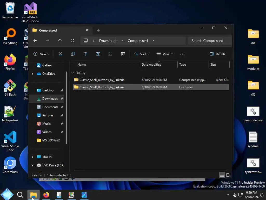266x200 pixels.
Task: Click the Search Compressed field
Action: (210, 41)
